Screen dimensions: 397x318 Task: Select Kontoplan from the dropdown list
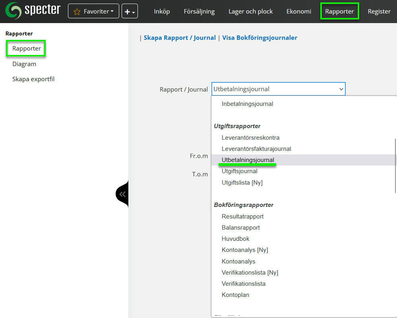[235, 295]
